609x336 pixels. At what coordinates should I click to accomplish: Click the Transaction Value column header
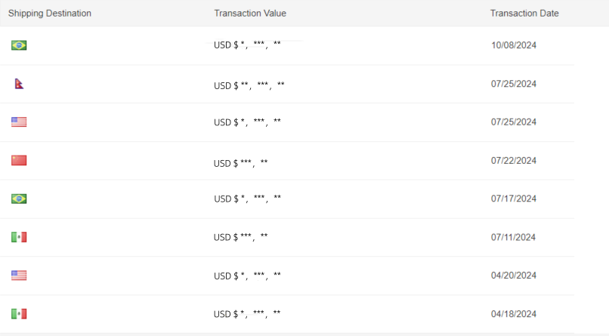tap(250, 13)
